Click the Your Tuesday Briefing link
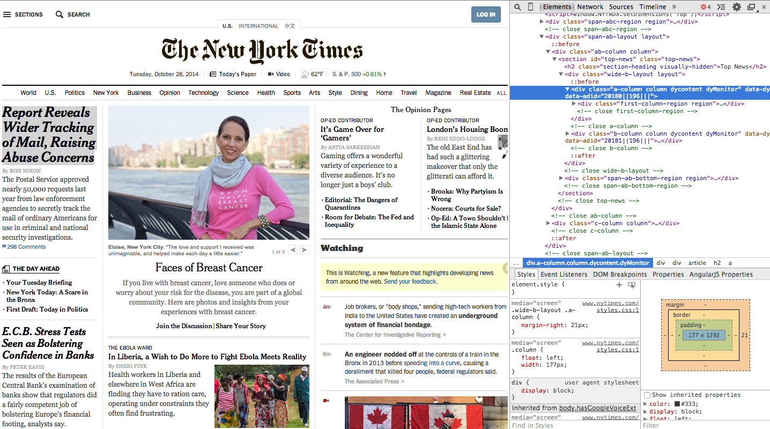This screenshot has height=429, width=770. pos(39,283)
